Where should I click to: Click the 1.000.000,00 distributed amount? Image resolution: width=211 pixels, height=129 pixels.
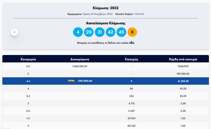[x=80, y=66]
